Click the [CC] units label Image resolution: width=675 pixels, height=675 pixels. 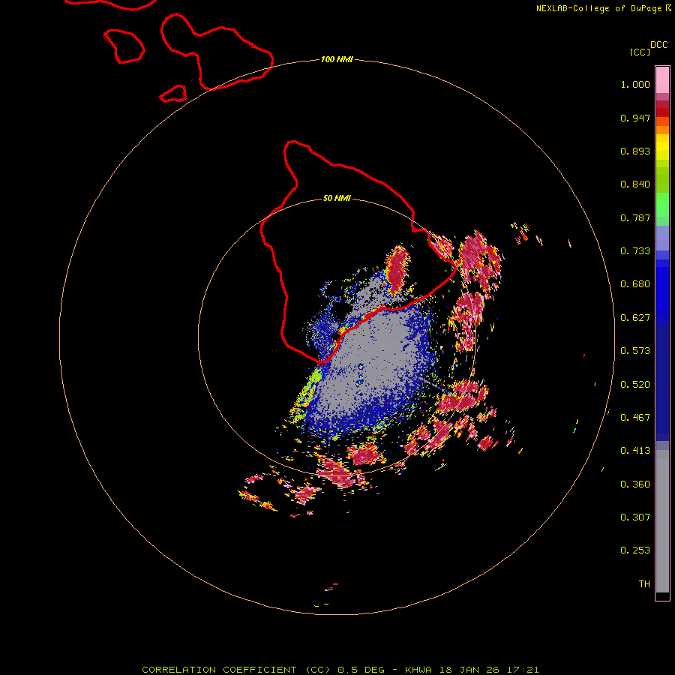[x=640, y=52]
